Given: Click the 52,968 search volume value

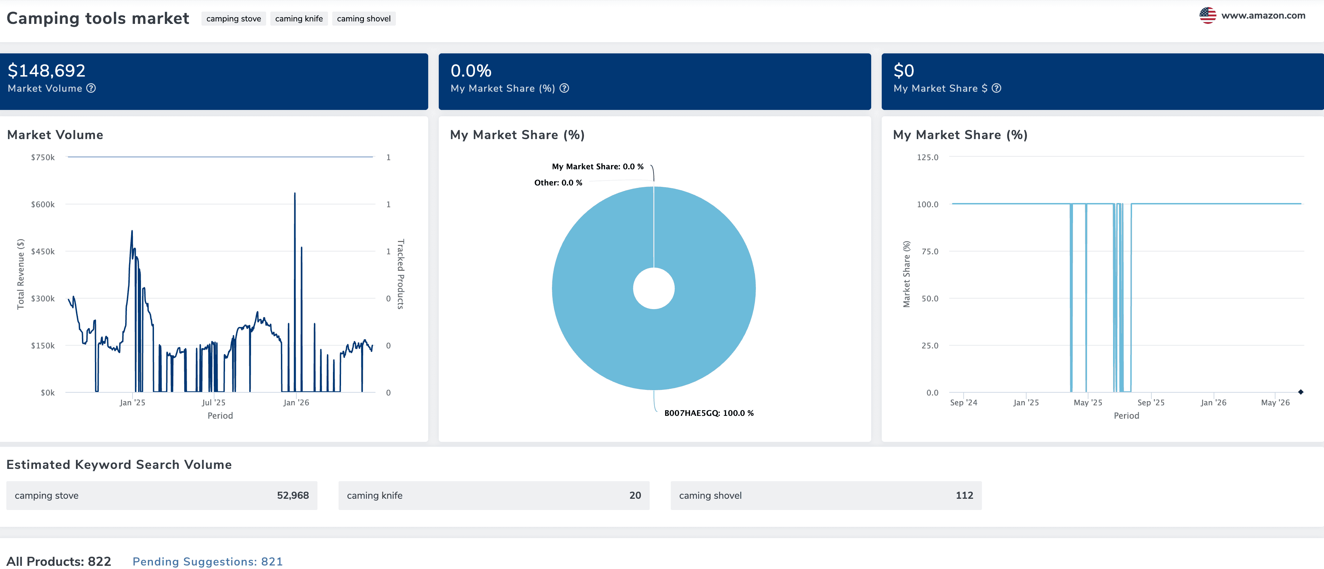Looking at the screenshot, I should click(x=293, y=496).
